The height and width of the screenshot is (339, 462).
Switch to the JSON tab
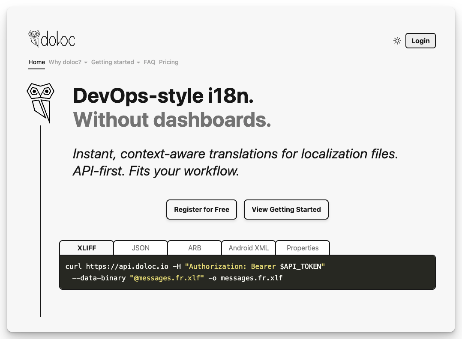click(x=141, y=248)
